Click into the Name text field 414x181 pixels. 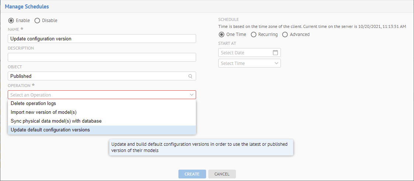click(102, 39)
